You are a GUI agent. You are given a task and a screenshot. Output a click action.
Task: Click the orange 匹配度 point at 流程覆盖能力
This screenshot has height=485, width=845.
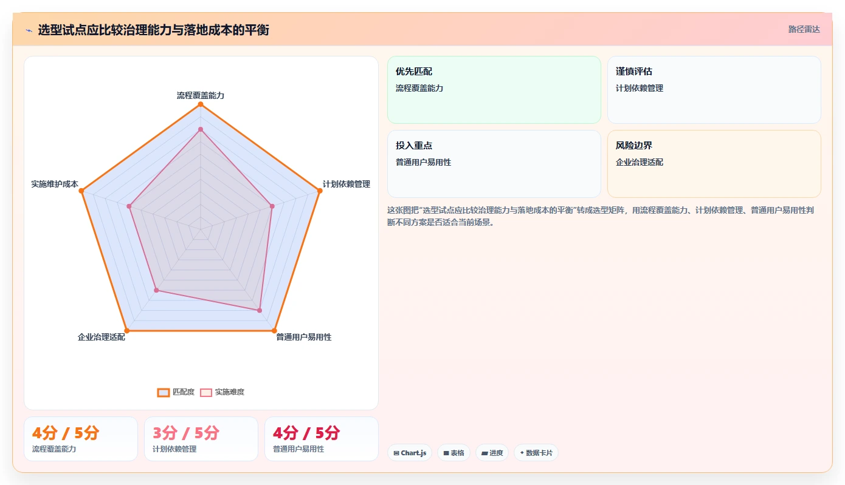(x=201, y=104)
